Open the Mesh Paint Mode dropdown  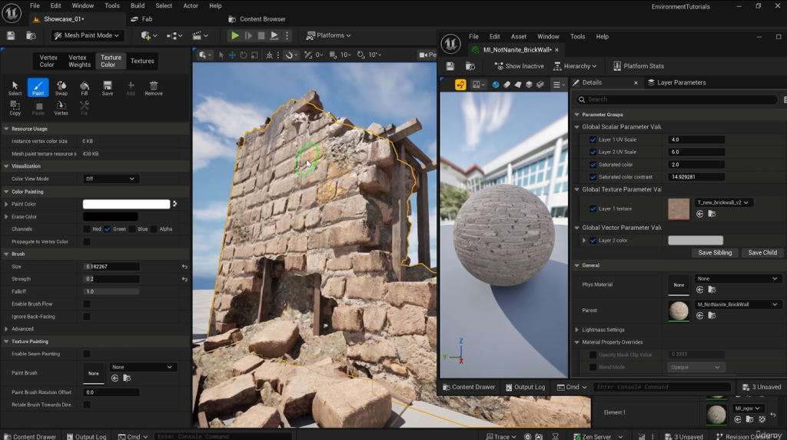pos(88,35)
